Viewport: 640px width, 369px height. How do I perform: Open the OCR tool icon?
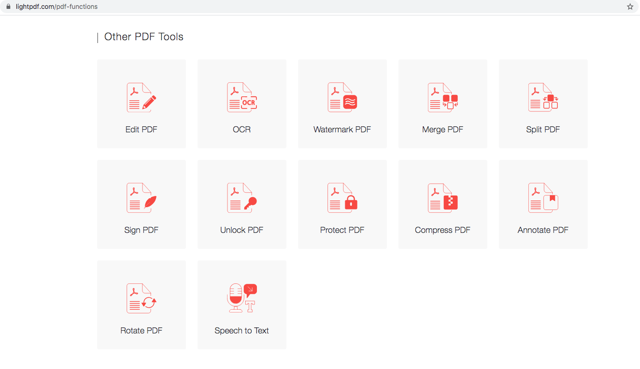(x=242, y=97)
